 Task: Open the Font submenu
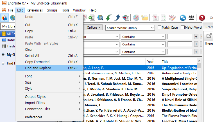49,76
